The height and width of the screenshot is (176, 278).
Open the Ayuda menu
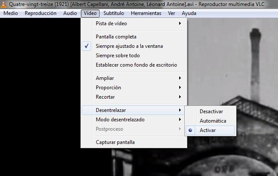click(189, 13)
